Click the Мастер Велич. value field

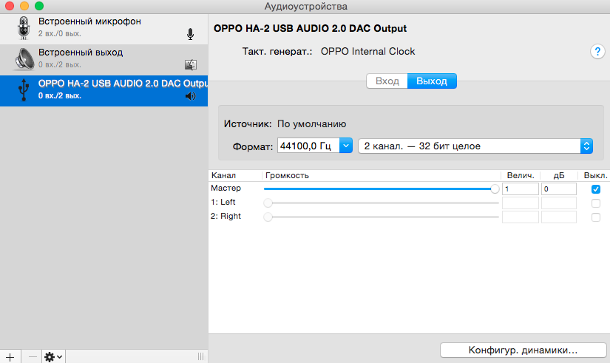(520, 189)
